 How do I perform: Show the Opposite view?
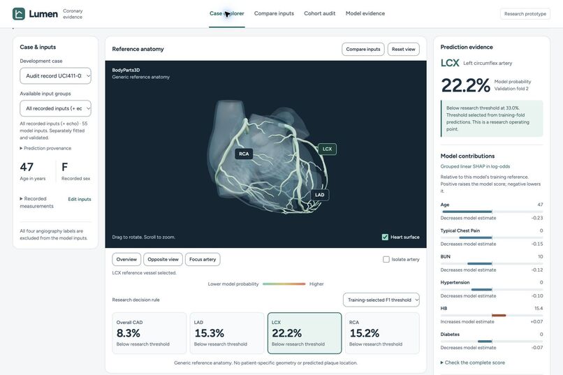pyautogui.click(x=163, y=260)
